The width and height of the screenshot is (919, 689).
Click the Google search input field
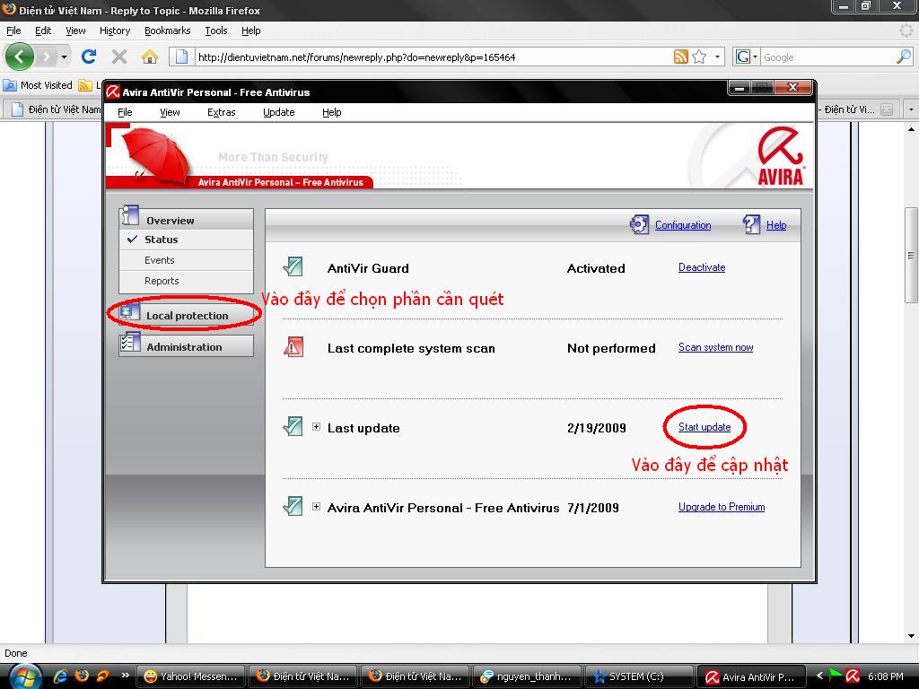827,57
